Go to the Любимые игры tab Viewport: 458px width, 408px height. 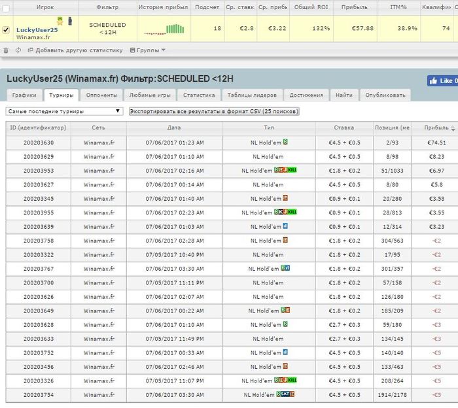(150, 95)
